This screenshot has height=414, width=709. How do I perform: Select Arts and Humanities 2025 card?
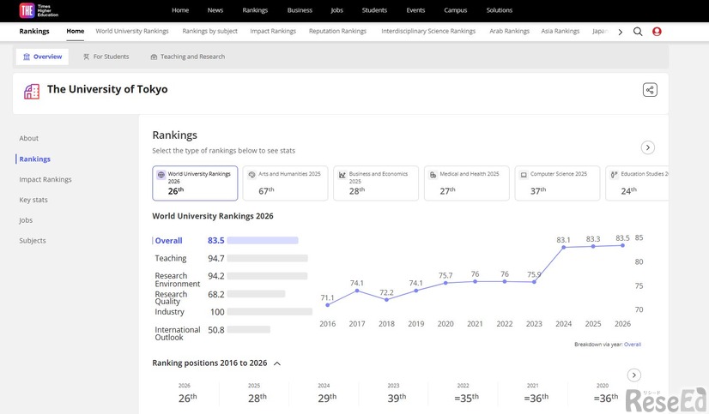point(285,183)
